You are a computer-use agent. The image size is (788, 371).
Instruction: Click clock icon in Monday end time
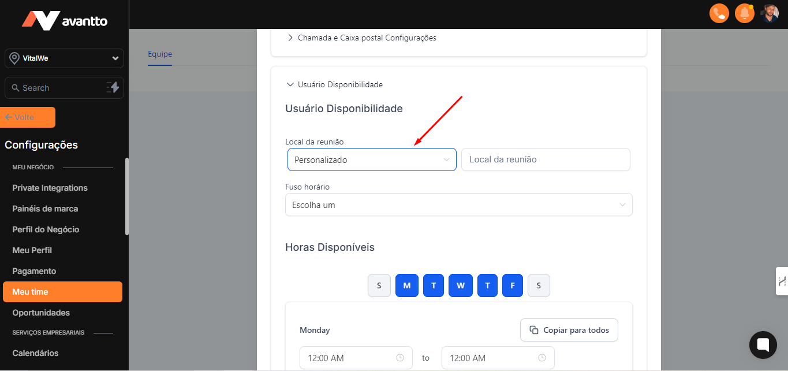542,358
